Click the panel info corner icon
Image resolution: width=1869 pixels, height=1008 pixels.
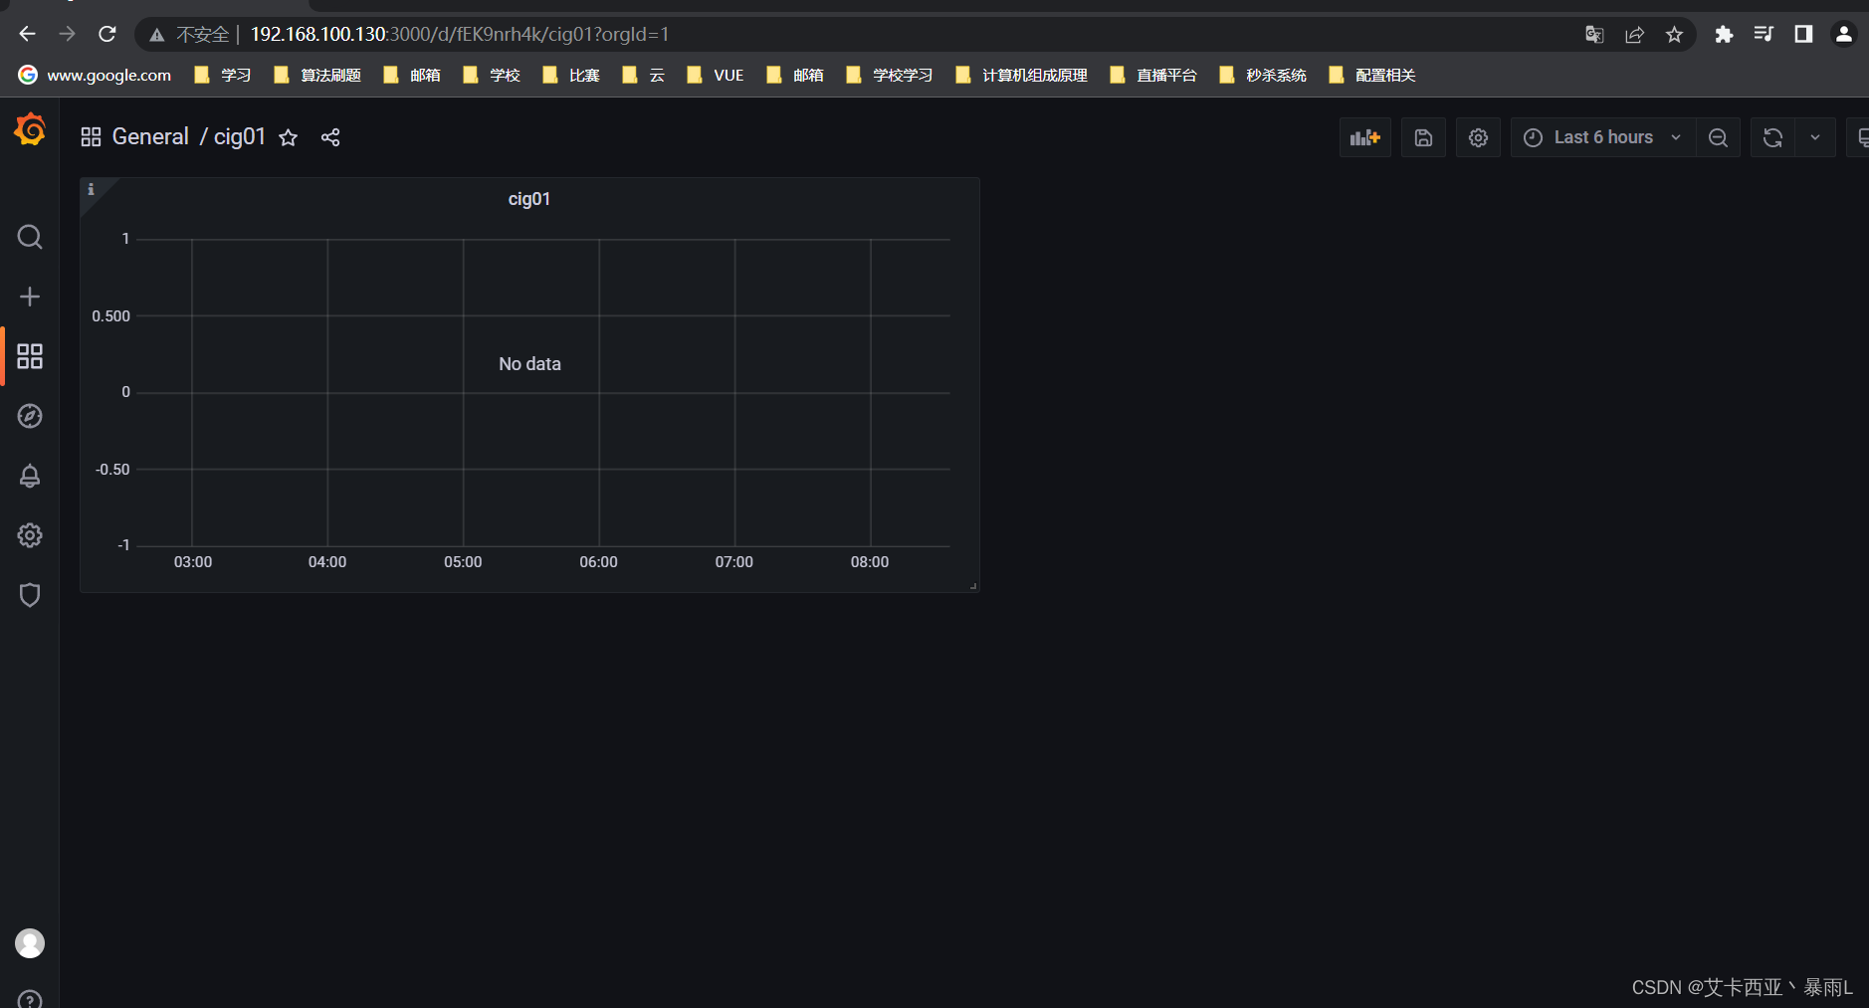pyautogui.click(x=91, y=189)
